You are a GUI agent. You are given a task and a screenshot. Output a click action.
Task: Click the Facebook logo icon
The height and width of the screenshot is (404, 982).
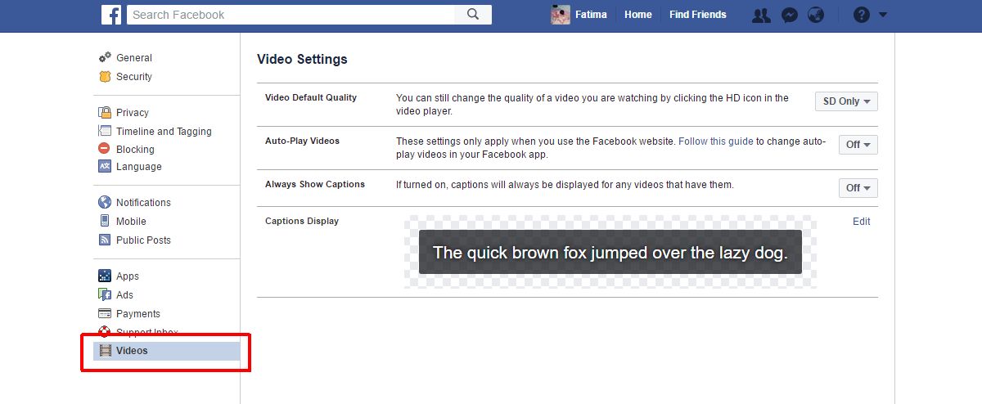(x=111, y=15)
